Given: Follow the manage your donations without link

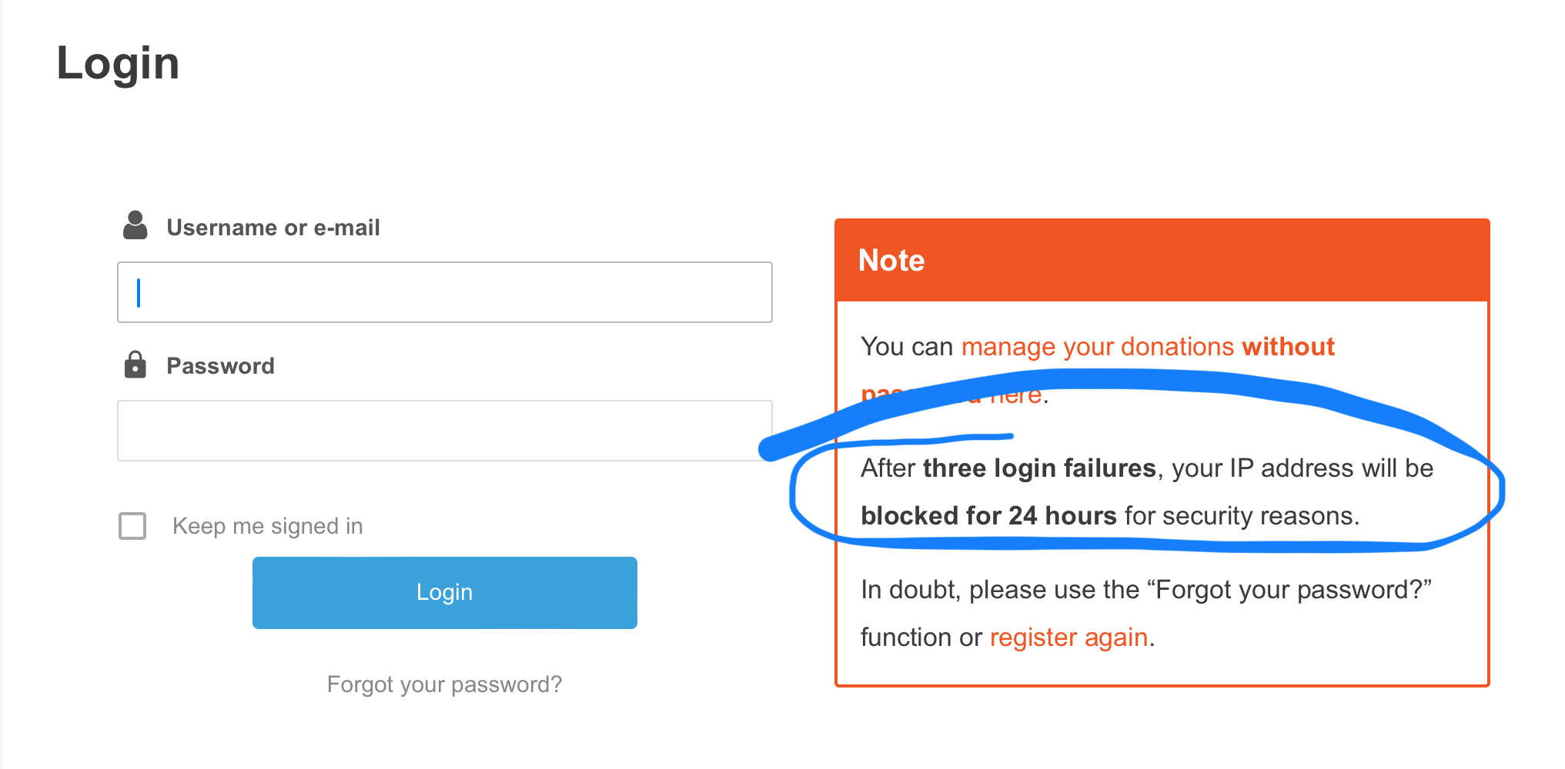Looking at the screenshot, I should coord(1148,347).
